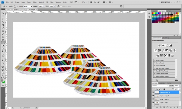Image resolution: width=182 pixels, height=109 pixels.
Task: Hide Layer 1 copy 4
Action: click(153, 92)
